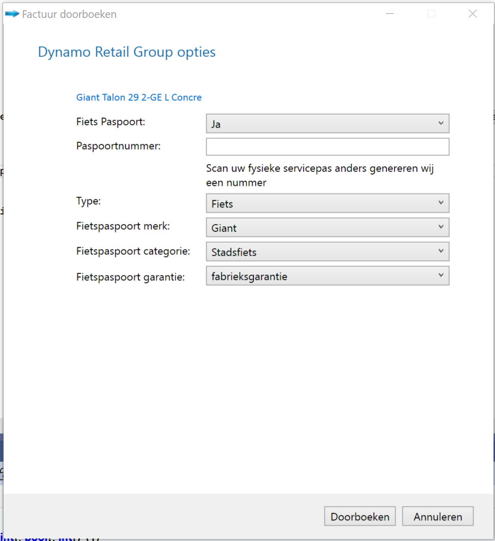The image size is (495, 541).
Task: Click the Dynamo Retail Group opties heading
Action: 126,52
